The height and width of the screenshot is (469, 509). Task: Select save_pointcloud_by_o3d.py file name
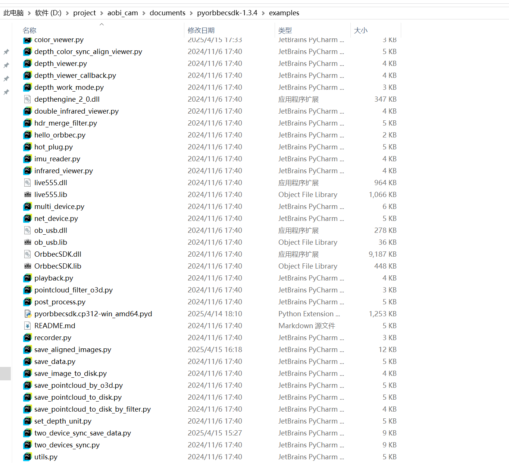coord(78,385)
